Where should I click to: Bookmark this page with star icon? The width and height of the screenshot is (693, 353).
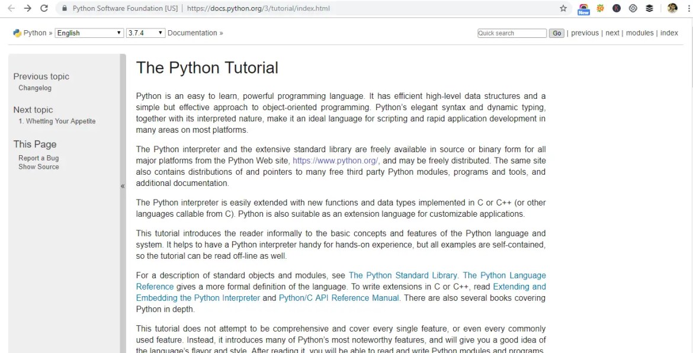563,8
